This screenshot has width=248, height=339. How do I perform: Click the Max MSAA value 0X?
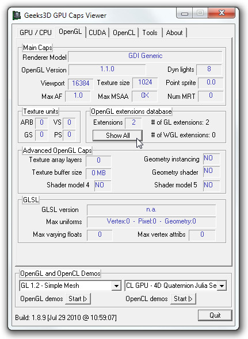point(144,96)
